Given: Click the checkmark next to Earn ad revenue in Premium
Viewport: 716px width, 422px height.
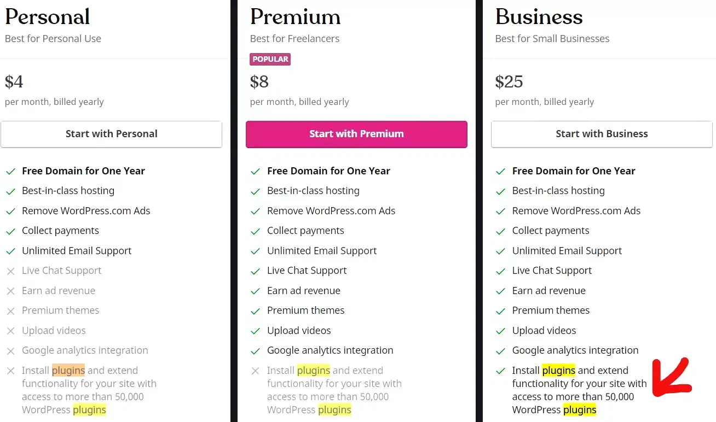Looking at the screenshot, I should (255, 290).
